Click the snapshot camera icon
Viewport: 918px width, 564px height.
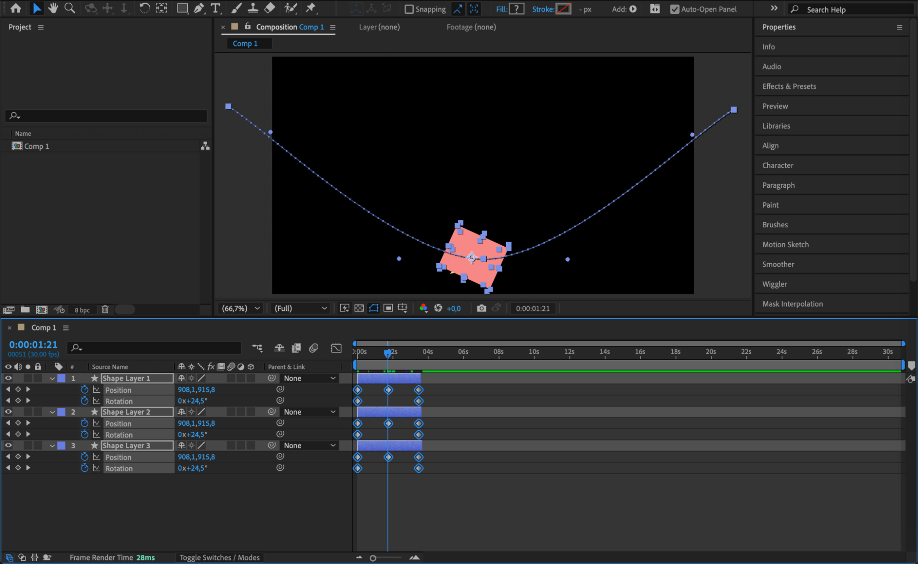tap(481, 308)
